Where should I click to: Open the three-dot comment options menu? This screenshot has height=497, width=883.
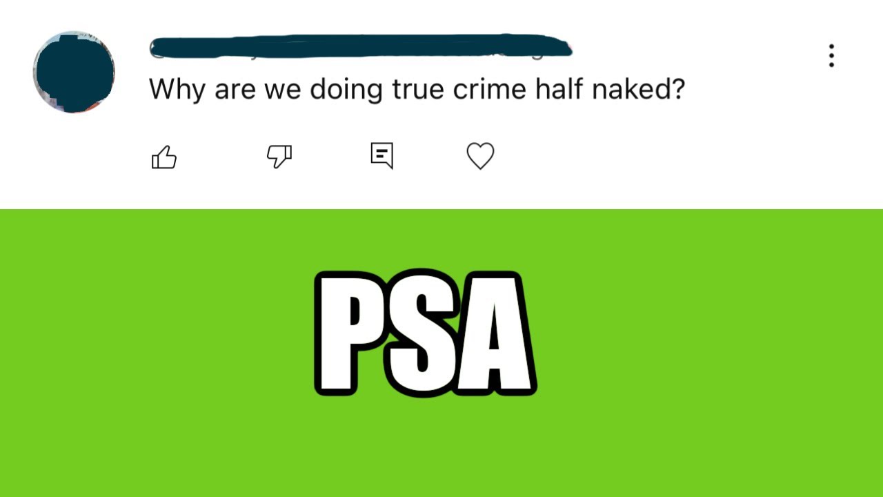pyautogui.click(x=831, y=56)
